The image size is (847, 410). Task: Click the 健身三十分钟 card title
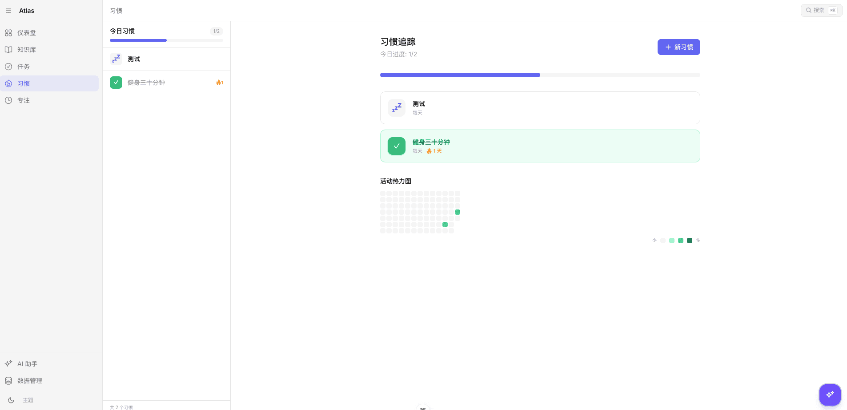431,142
